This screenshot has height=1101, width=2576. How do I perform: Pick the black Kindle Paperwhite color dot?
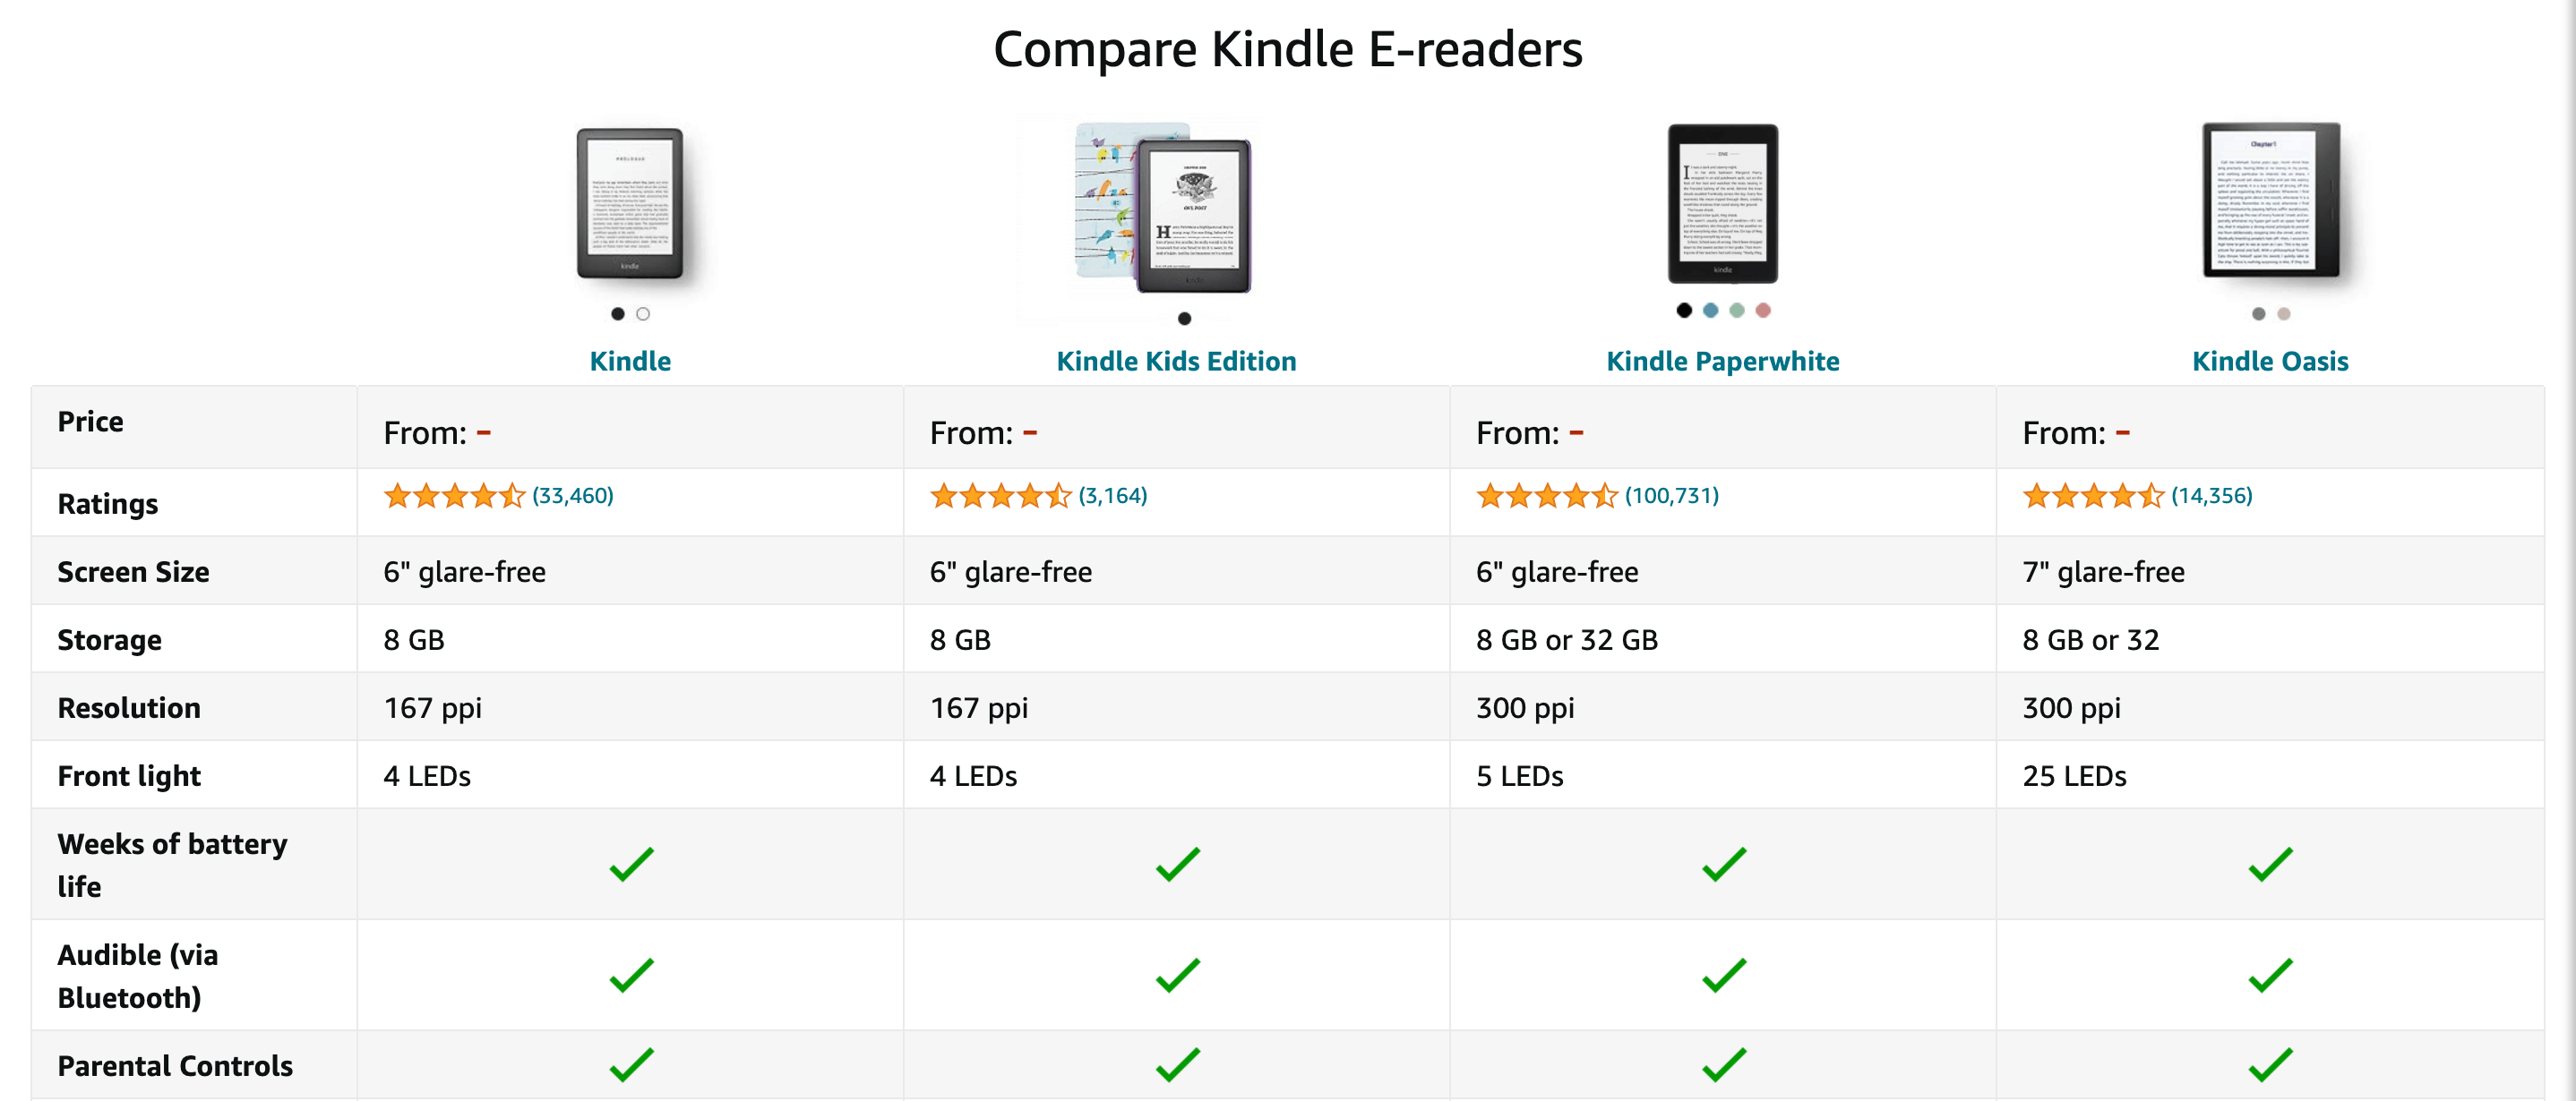1684,311
